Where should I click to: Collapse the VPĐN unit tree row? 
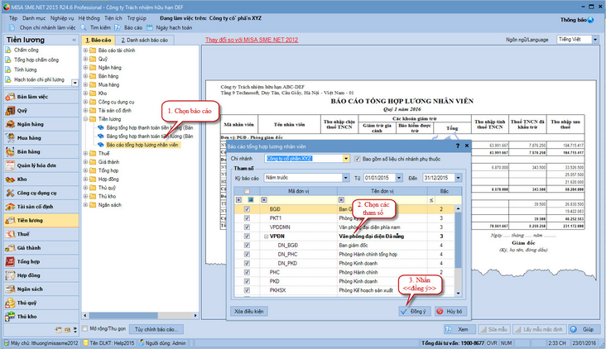[x=266, y=237]
